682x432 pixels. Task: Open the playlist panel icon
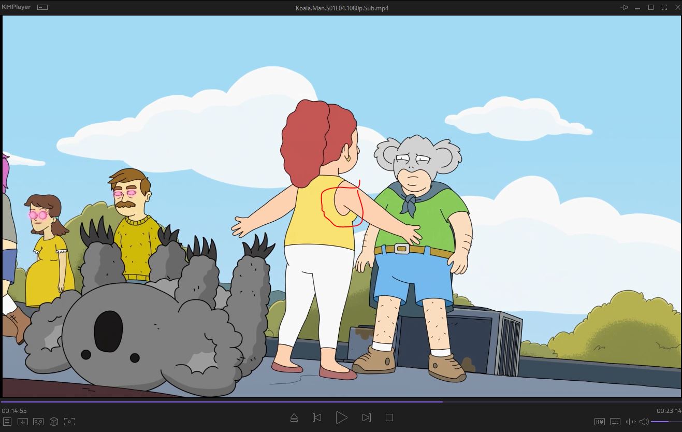7,422
